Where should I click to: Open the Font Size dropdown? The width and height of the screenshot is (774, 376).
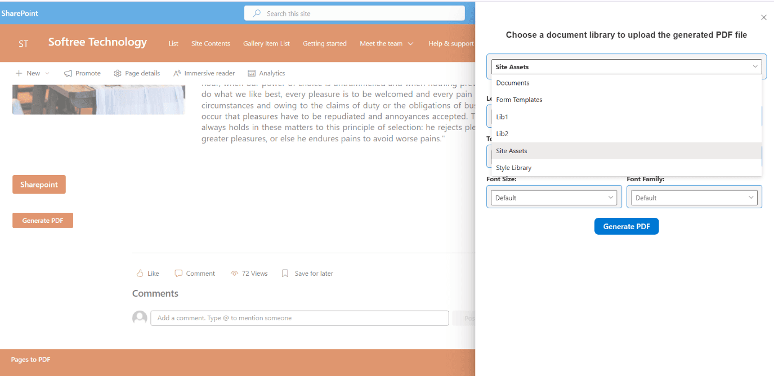[x=554, y=198]
